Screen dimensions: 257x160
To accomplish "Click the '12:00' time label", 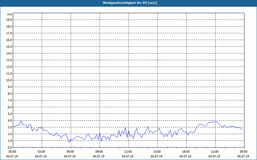I will [128, 152].
